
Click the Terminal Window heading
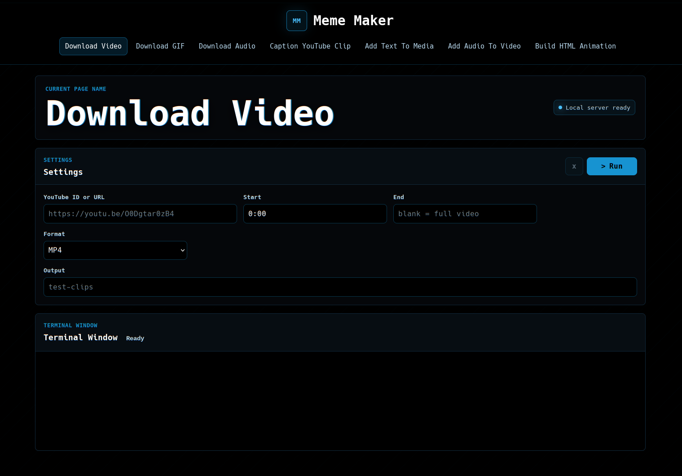[x=81, y=338]
